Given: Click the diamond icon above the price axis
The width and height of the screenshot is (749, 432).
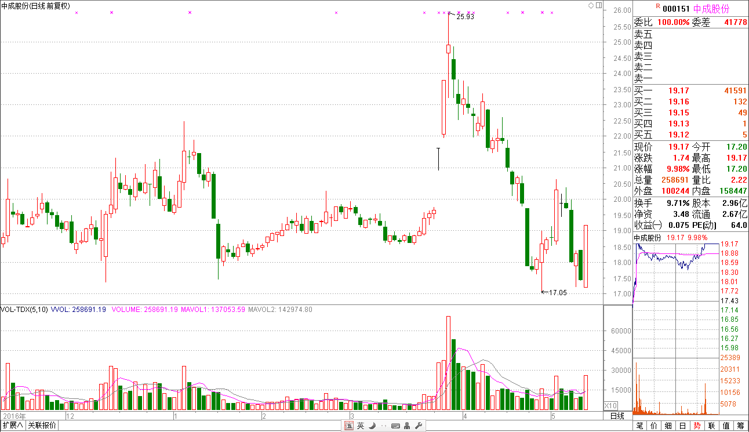Looking at the screenshot, I should 591,5.
